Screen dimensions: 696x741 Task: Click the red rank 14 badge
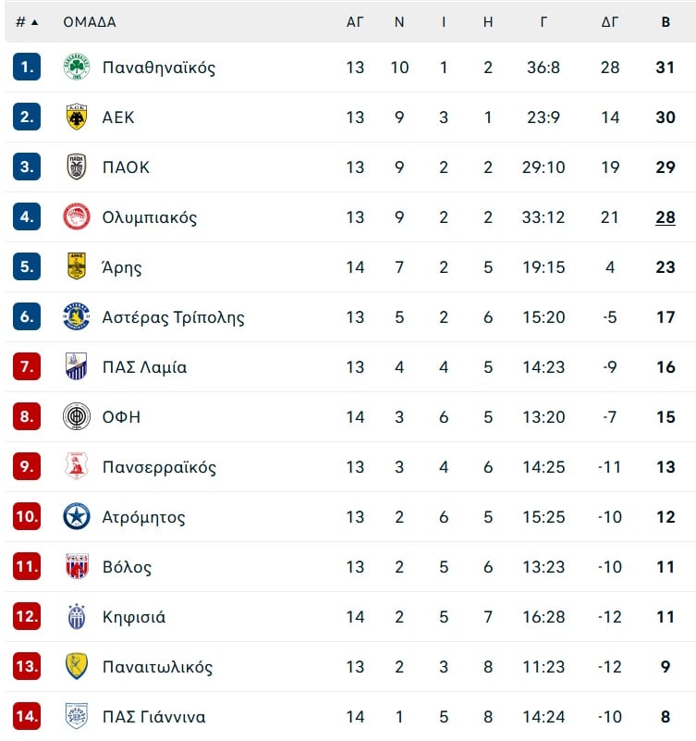tap(27, 716)
